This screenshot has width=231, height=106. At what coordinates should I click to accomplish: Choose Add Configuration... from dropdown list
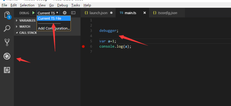tap(54, 28)
